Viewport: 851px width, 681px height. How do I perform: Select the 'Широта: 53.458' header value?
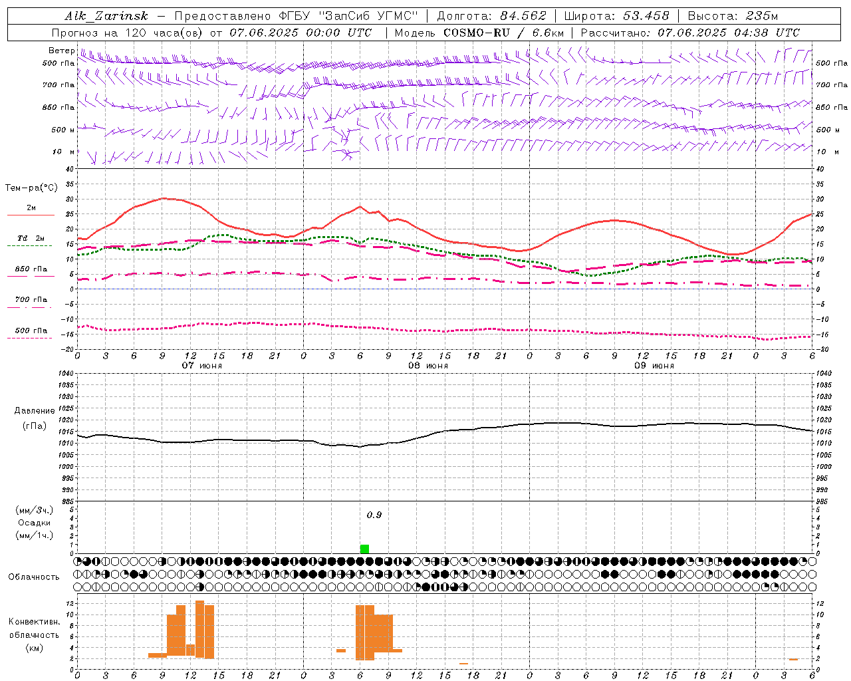616,16
